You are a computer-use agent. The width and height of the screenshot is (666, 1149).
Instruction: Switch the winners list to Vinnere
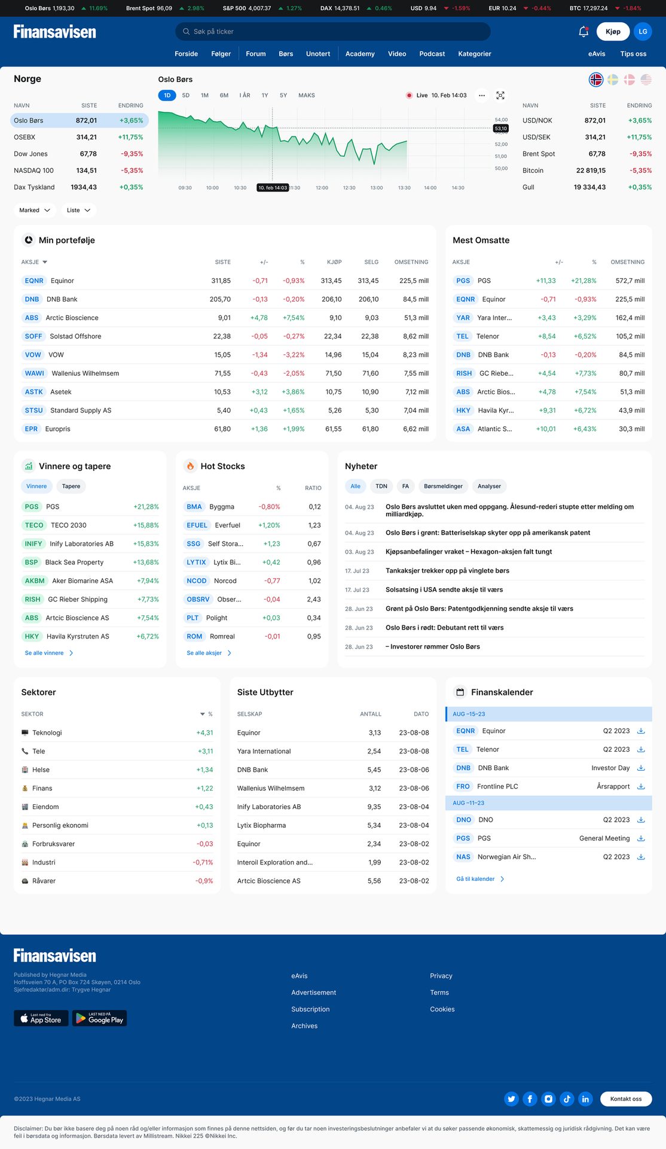[36, 486]
